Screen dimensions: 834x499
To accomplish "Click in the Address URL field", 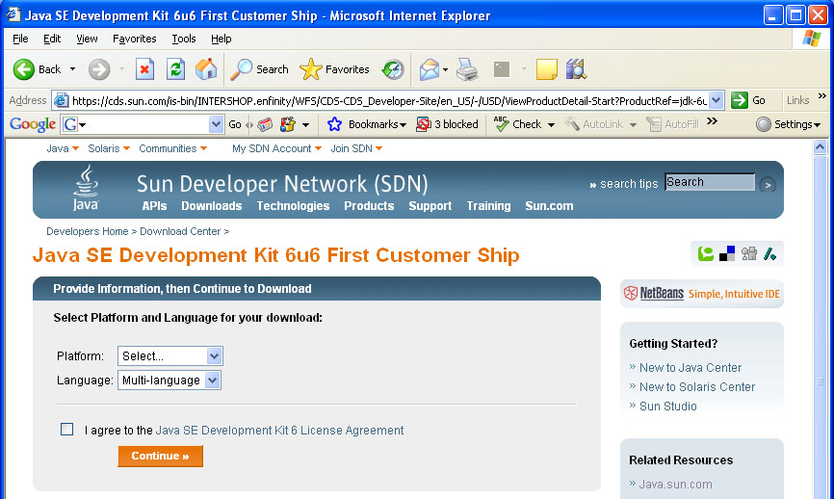I will (x=388, y=100).
